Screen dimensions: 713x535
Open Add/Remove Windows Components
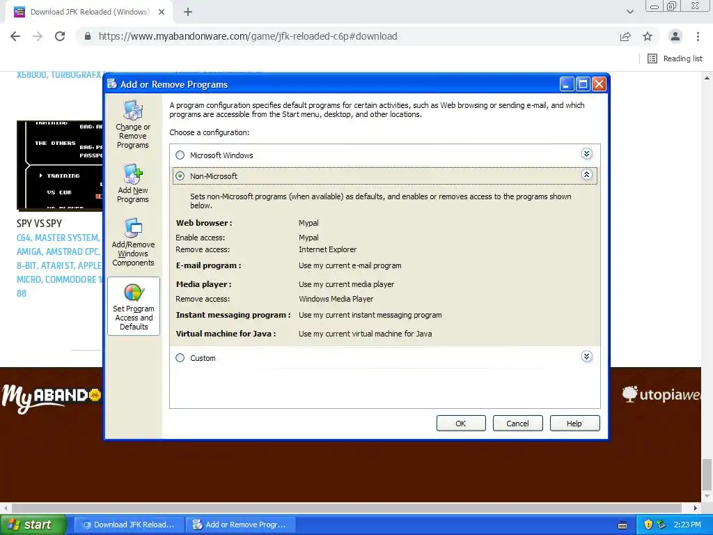[133, 242]
